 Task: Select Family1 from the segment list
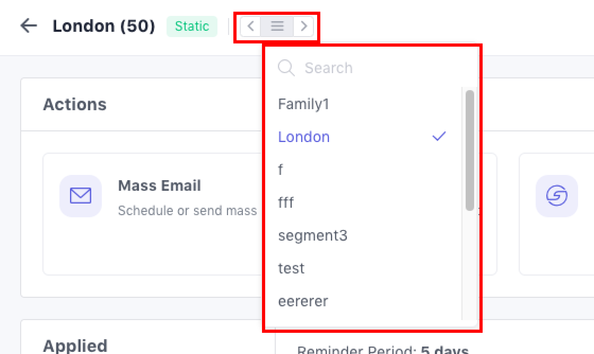click(x=304, y=104)
